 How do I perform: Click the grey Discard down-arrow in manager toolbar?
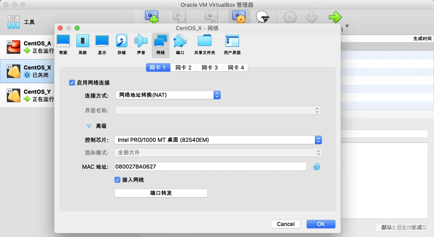312,17
